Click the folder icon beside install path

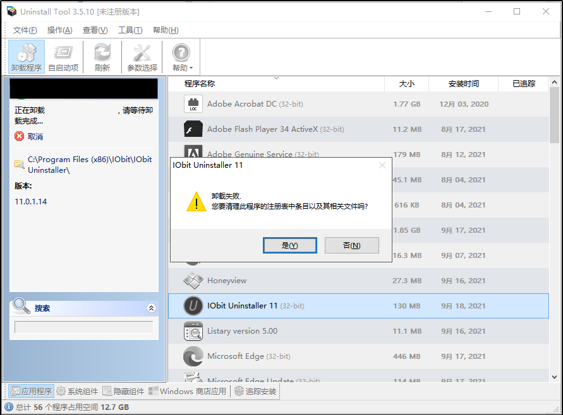coord(20,164)
